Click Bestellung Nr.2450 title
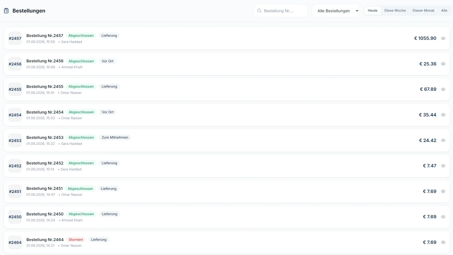The height and width of the screenshot is (255, 453). click(x=45, y=214)
